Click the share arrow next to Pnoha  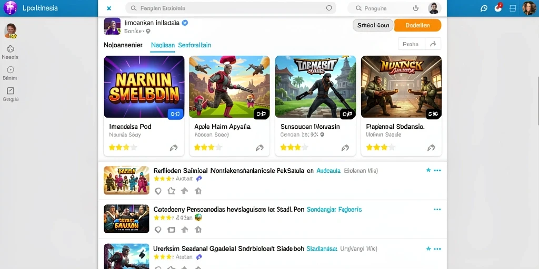433,44
